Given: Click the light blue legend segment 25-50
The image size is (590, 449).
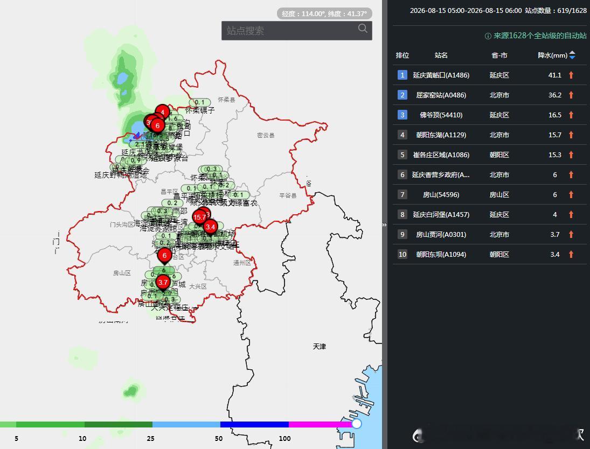Looking at the screenshot, I should pyautogui.click(x=186, y=424).
